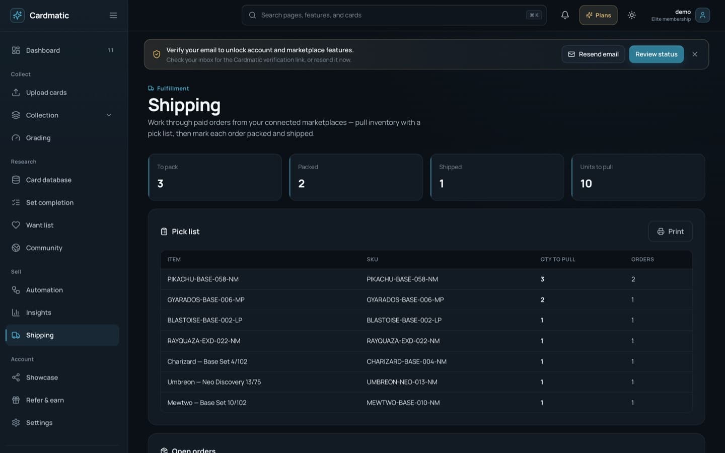Select the Shipping sidebar item

tap(62, 335)
